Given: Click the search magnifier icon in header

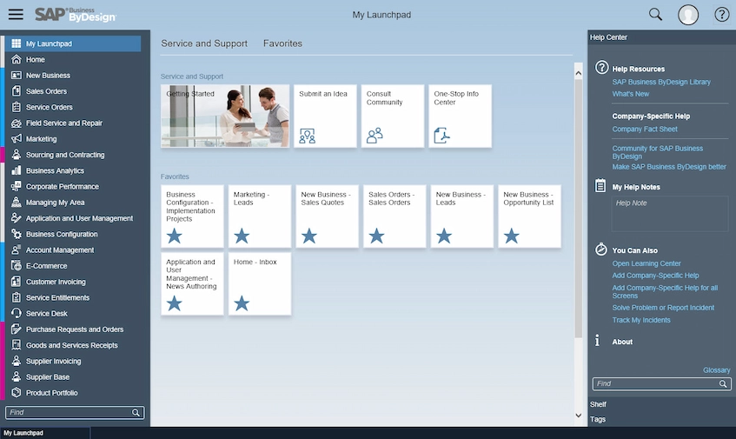Looking at the screenshot, I should click(x=655, y=15).
